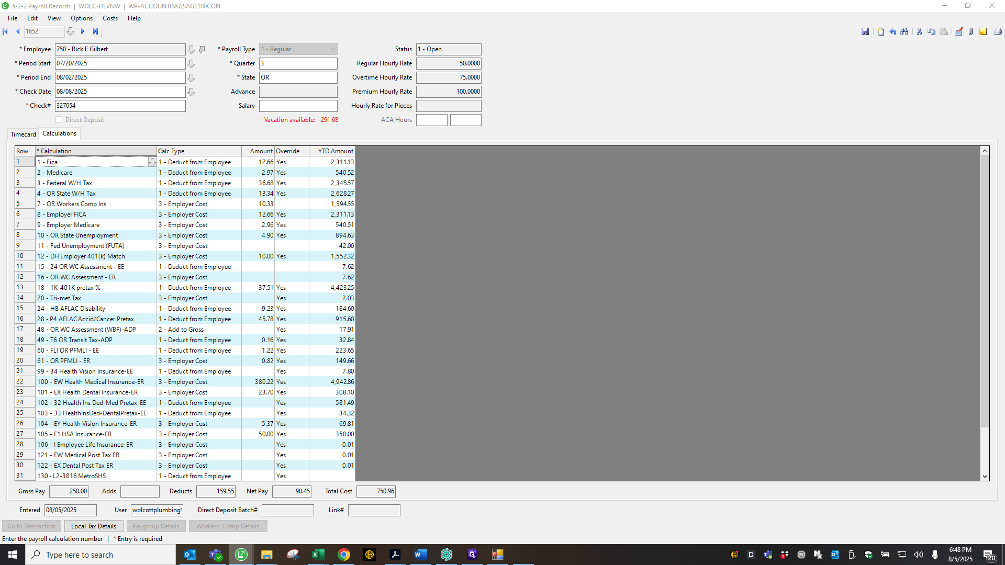This screenshot has height=565, width=1005.
Task: Launch Excel from the taskbar
Action: coord(318,555)
